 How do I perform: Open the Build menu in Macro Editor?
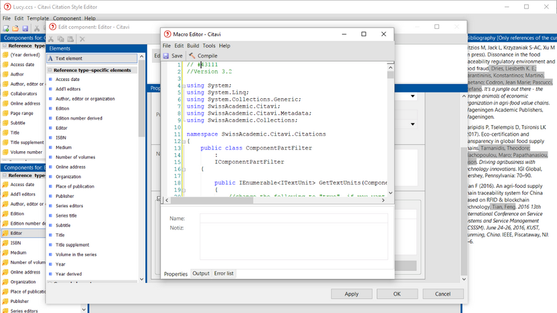[193, 45]
